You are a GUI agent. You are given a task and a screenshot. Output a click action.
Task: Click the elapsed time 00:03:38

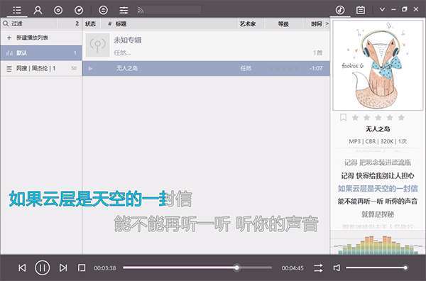tap(105, 268)
